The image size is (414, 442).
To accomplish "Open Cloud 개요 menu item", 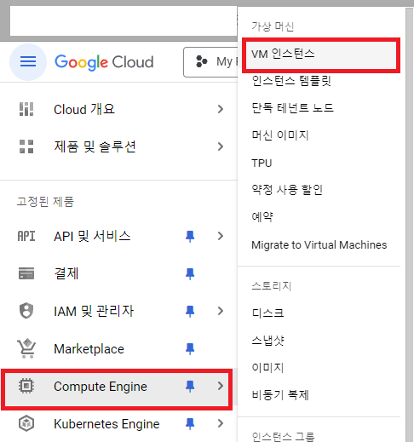I will [118, 109].
